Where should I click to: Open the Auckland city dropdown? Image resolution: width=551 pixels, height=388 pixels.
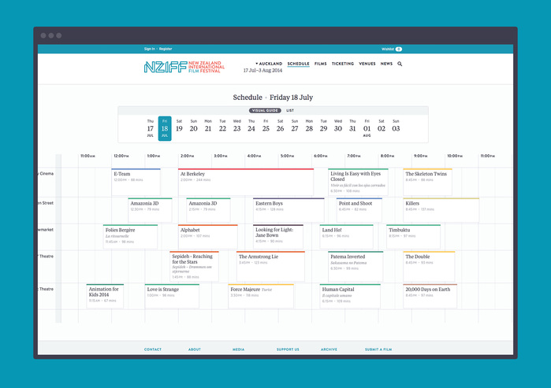(269, 64)
